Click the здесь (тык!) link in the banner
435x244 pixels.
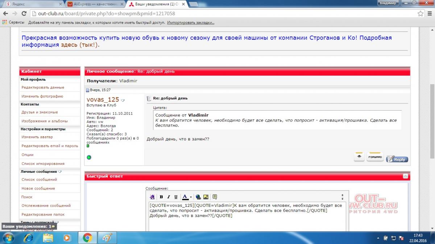[79, 45]
